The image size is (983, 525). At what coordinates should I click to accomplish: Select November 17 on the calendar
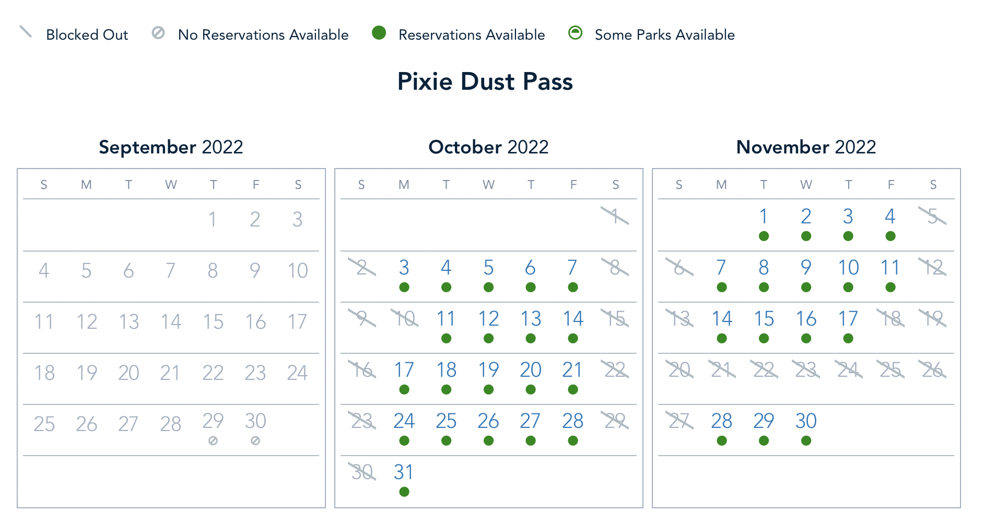pyautogui.click(x=848, y=319)
